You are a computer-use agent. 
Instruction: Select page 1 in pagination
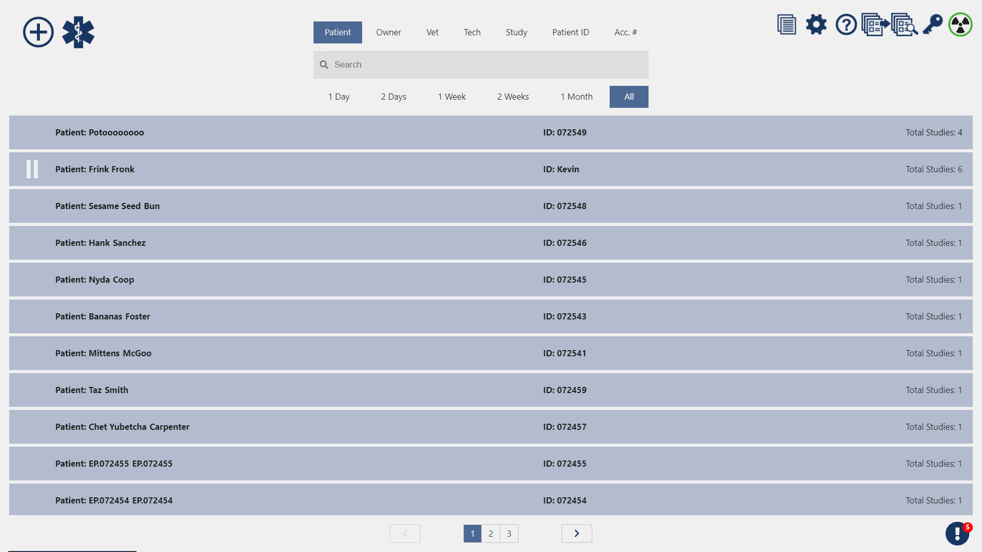tap(473, 534)
